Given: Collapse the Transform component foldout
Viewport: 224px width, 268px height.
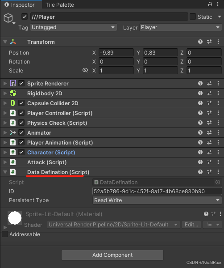Looking at the screenshot, I should 5,42.
